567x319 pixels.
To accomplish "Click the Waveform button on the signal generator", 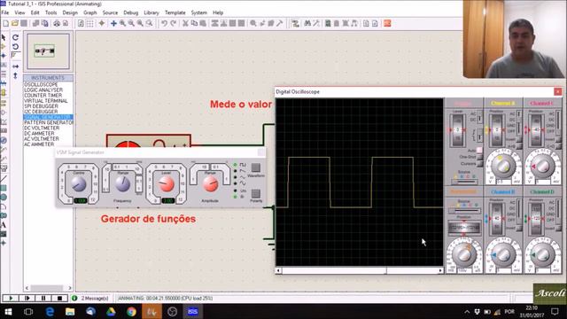I will click(256, 167).
